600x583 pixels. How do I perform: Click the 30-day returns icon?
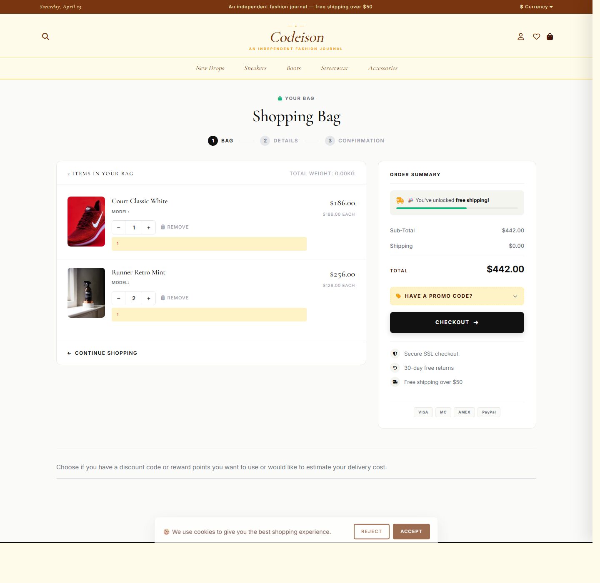(x=395, y=368)
